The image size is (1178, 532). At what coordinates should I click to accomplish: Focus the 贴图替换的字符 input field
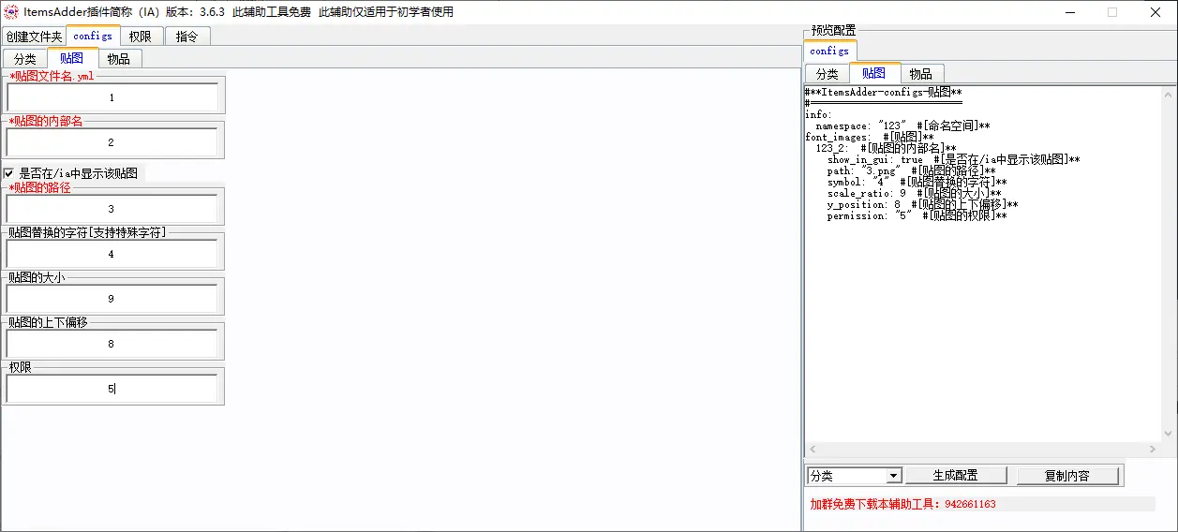112,254
